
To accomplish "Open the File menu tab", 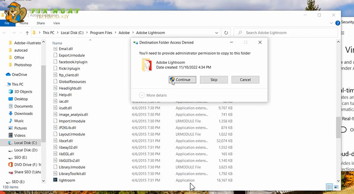I will coord(7,23).
